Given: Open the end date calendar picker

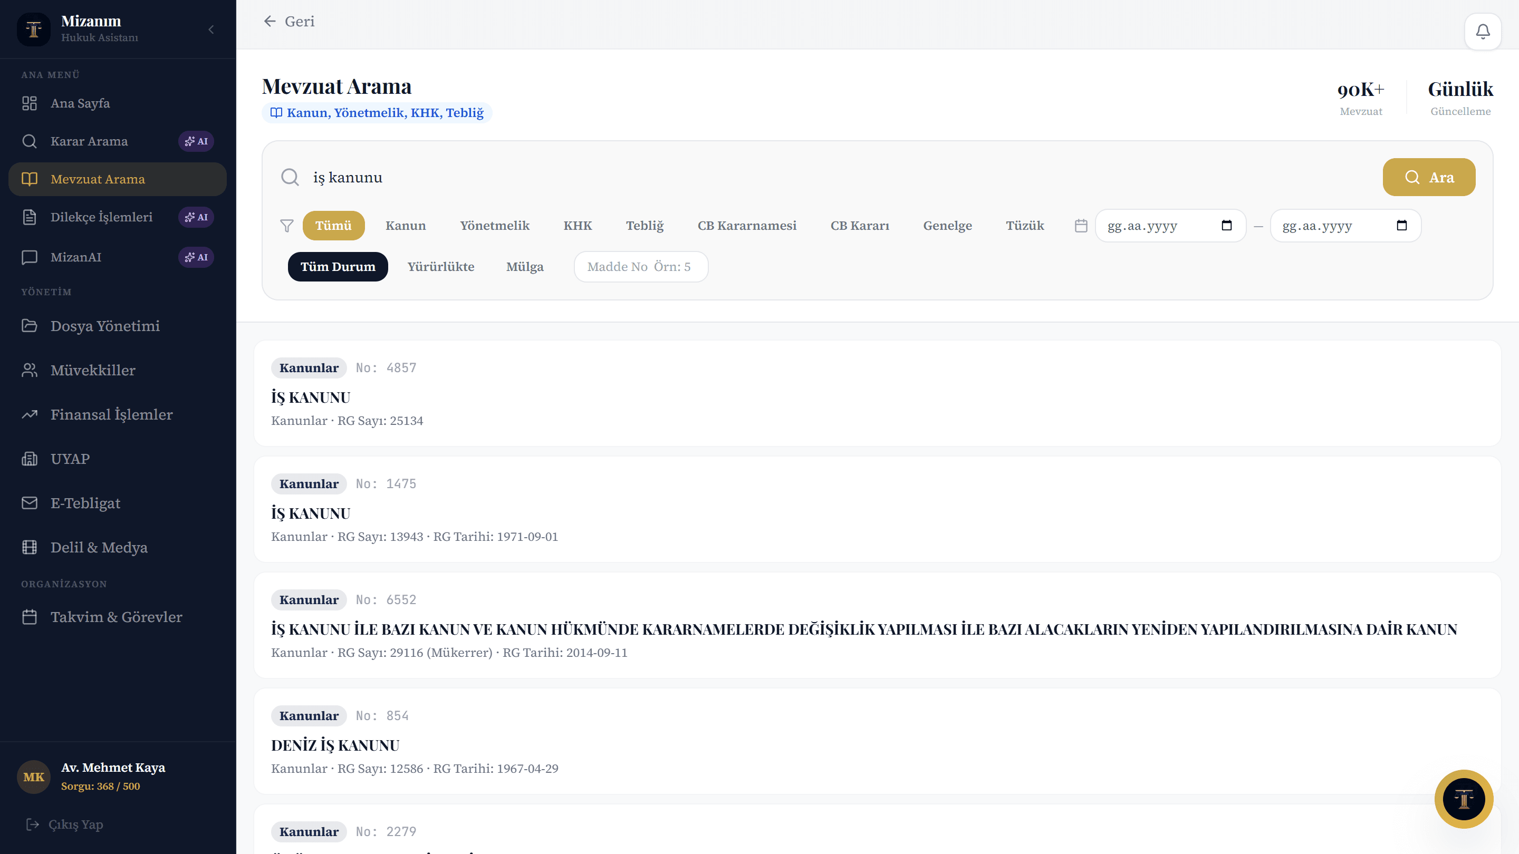Looking at the screenshot, I should click(1402, 225).
